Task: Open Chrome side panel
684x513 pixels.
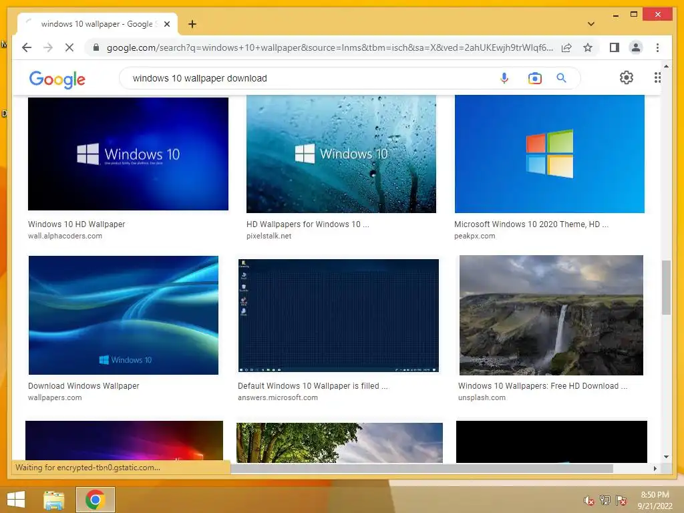Action: (615, 47)
